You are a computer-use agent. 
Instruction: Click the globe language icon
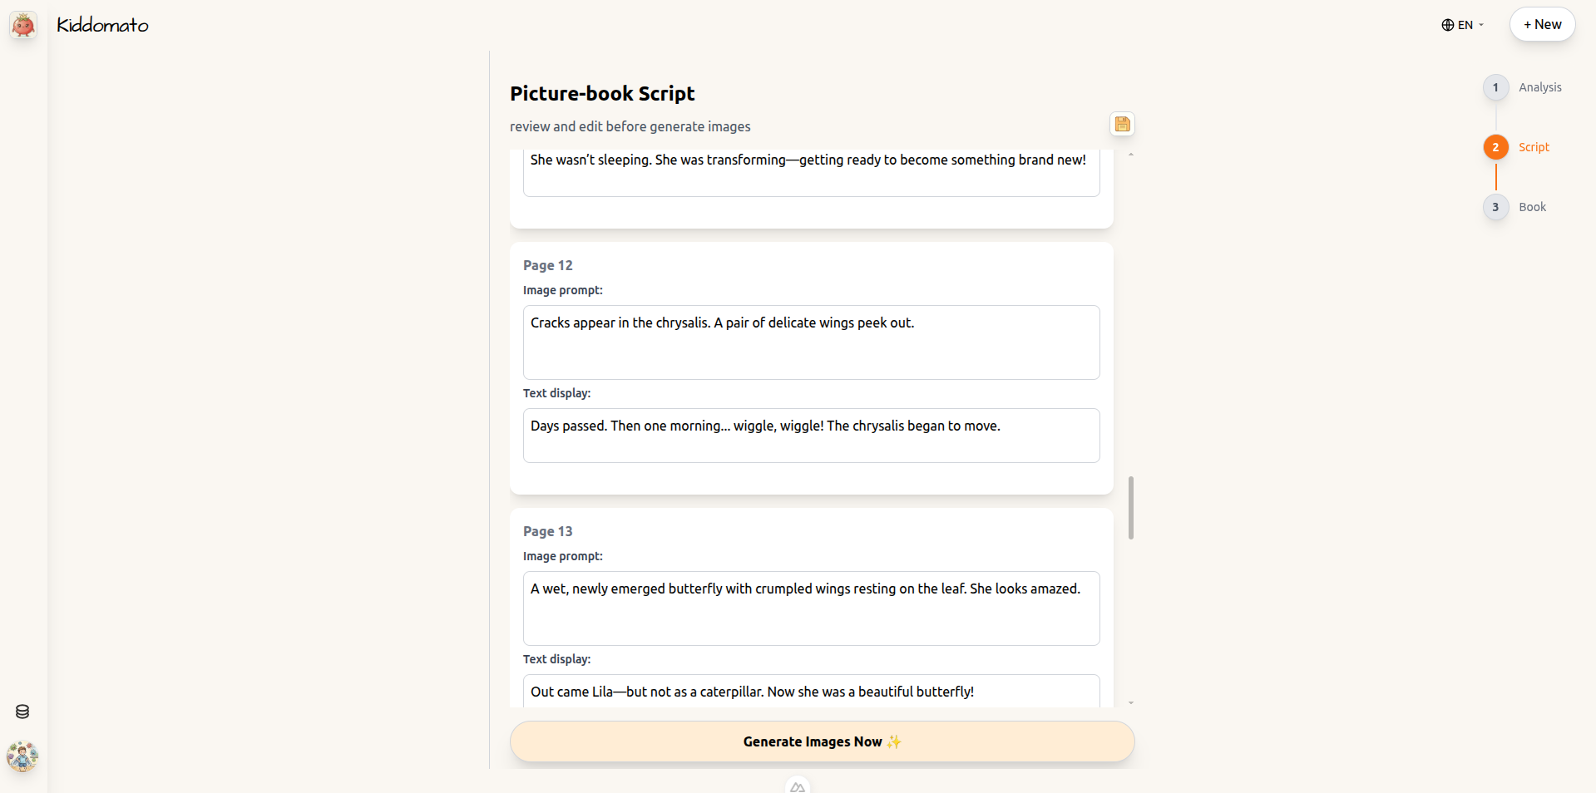[x=1446, y=25]
